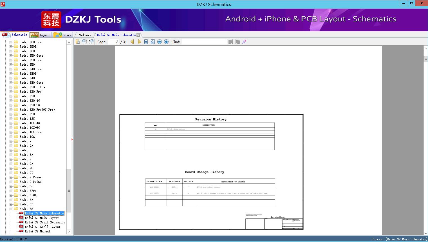Click the page number field
Viewport: 428px width, 242px height.
(x=114, y=42)
